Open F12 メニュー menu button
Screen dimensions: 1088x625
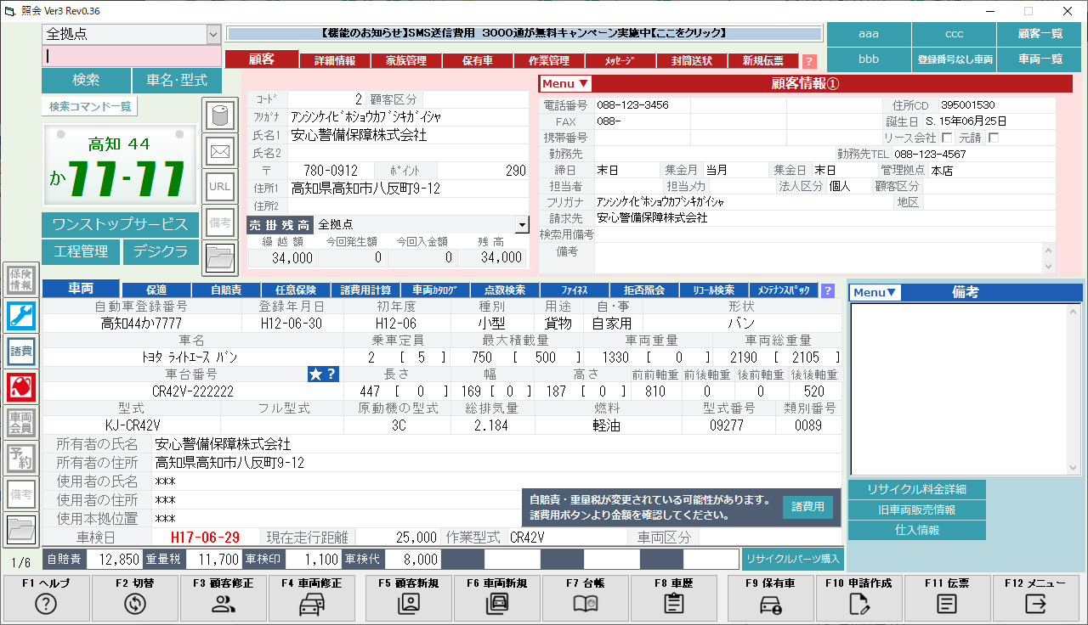coord(1034,598)
